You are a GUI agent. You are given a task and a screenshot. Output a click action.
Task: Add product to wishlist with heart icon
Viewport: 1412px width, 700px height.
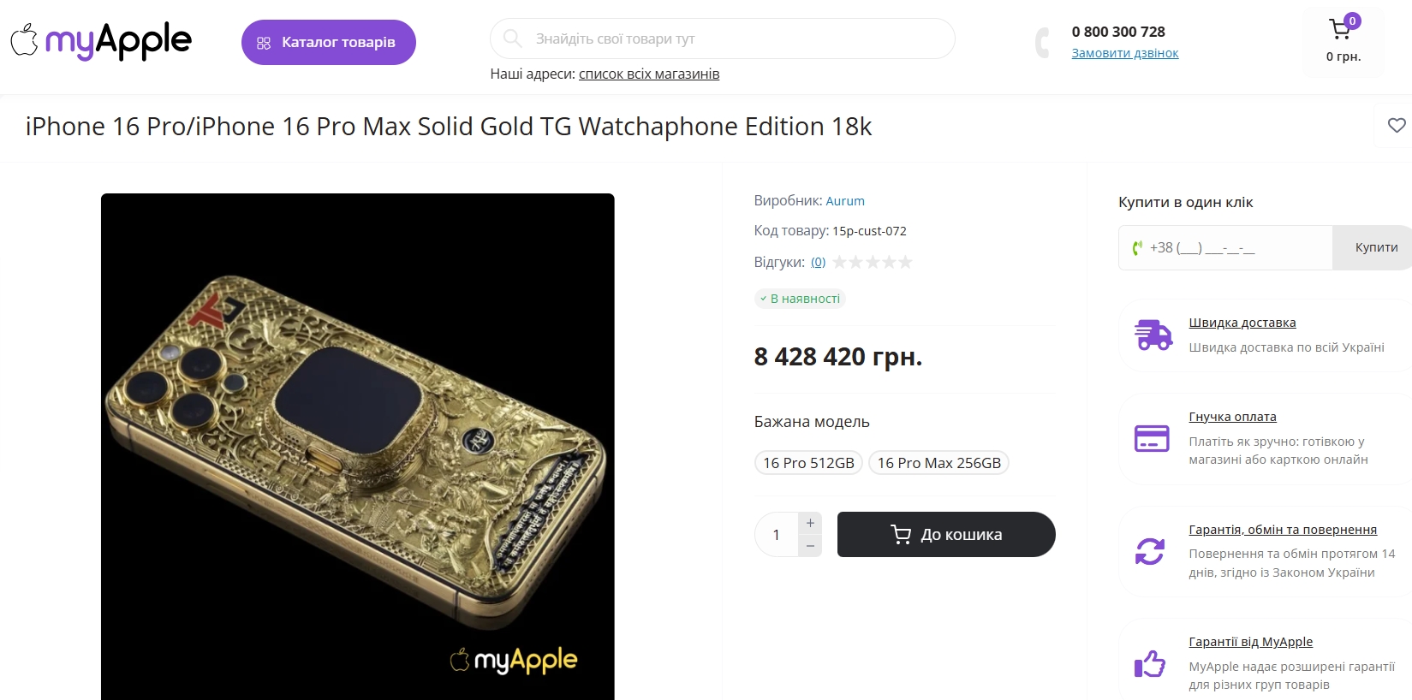pyautogui.click(x=1397, y=126)
